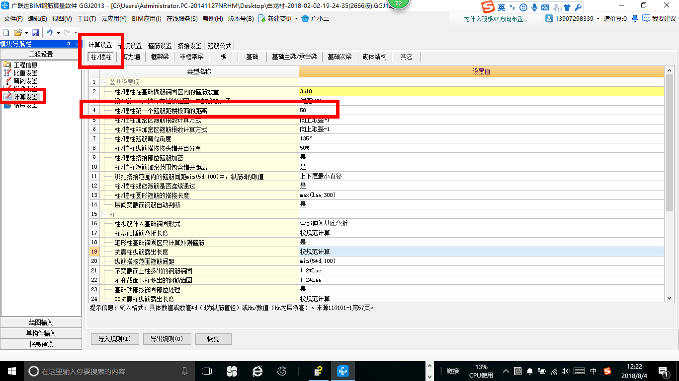Click the value cell 3c10 in row 2

[x=481, y=91]
